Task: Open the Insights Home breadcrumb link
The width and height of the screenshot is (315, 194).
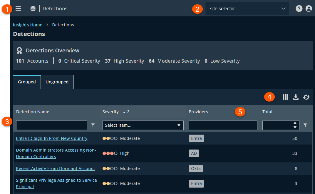Action: 27,25
